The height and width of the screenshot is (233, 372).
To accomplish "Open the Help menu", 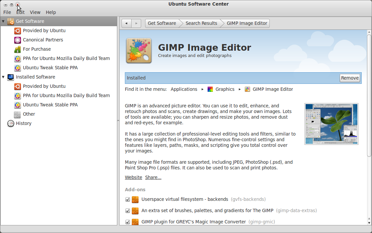I will (x=51, y=12).
